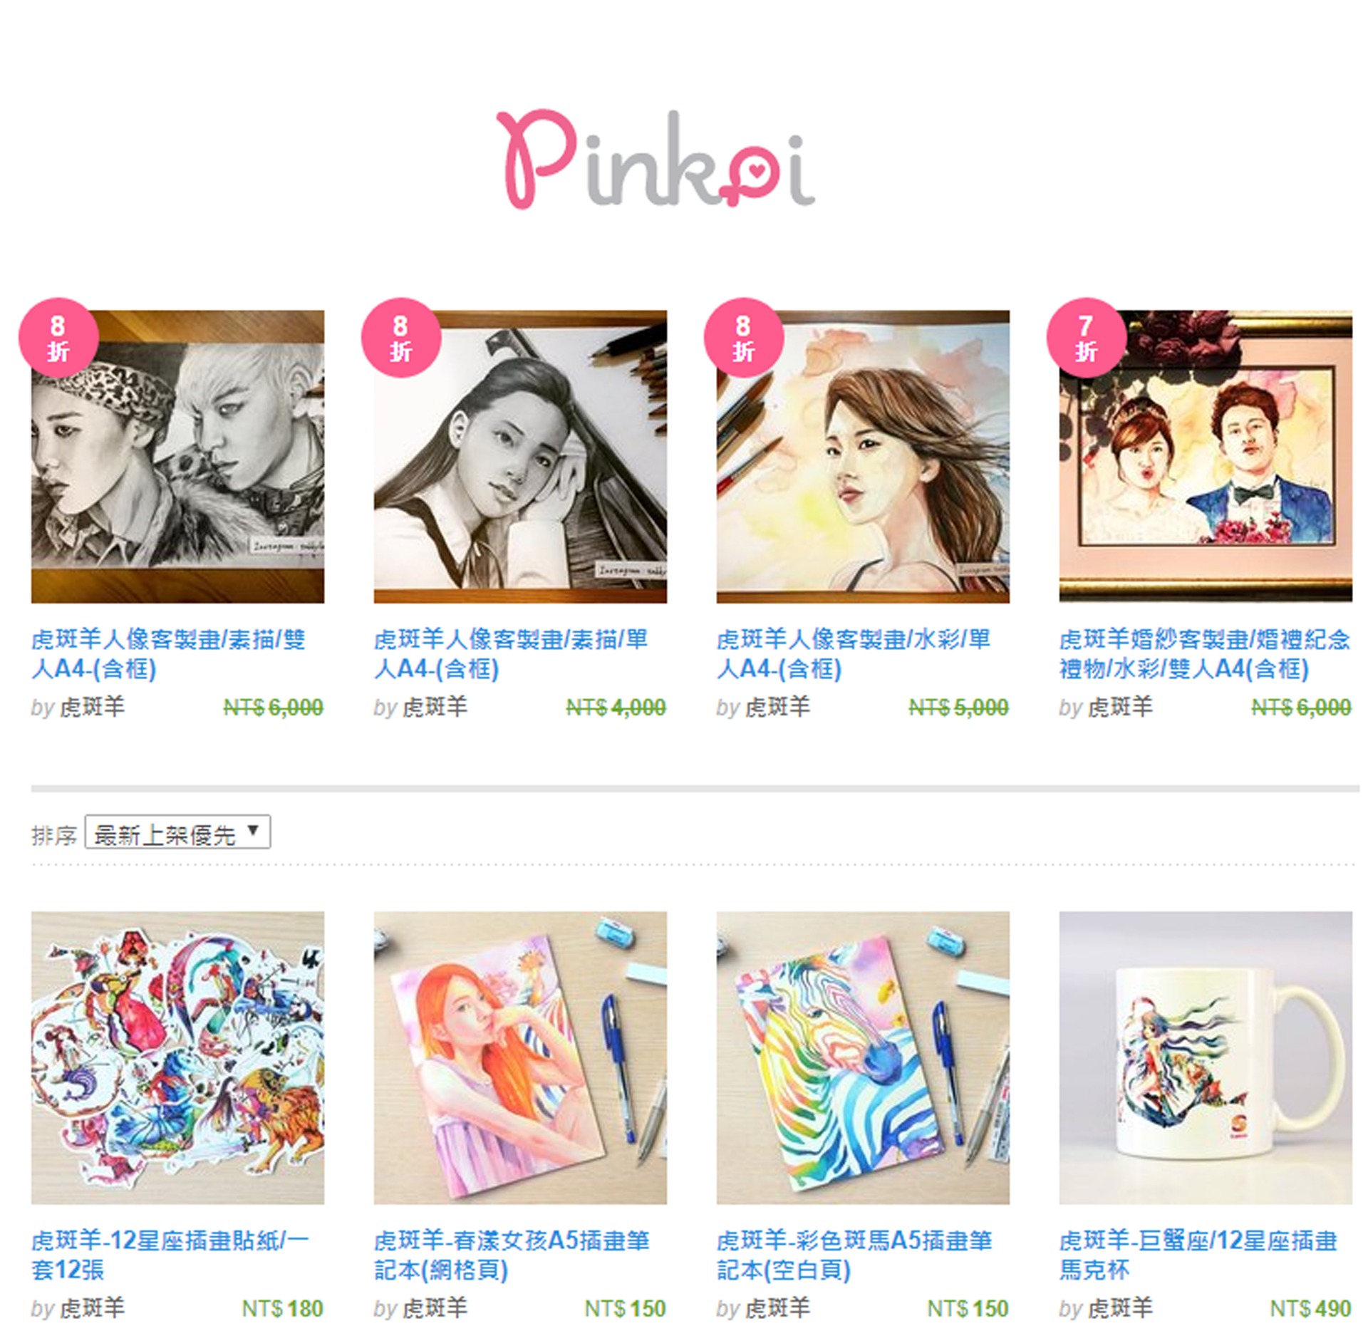Click the 7折 discount badge
Image resolution: width=1368 pixels, height=1336 pixels.
tap(1086, 338)
